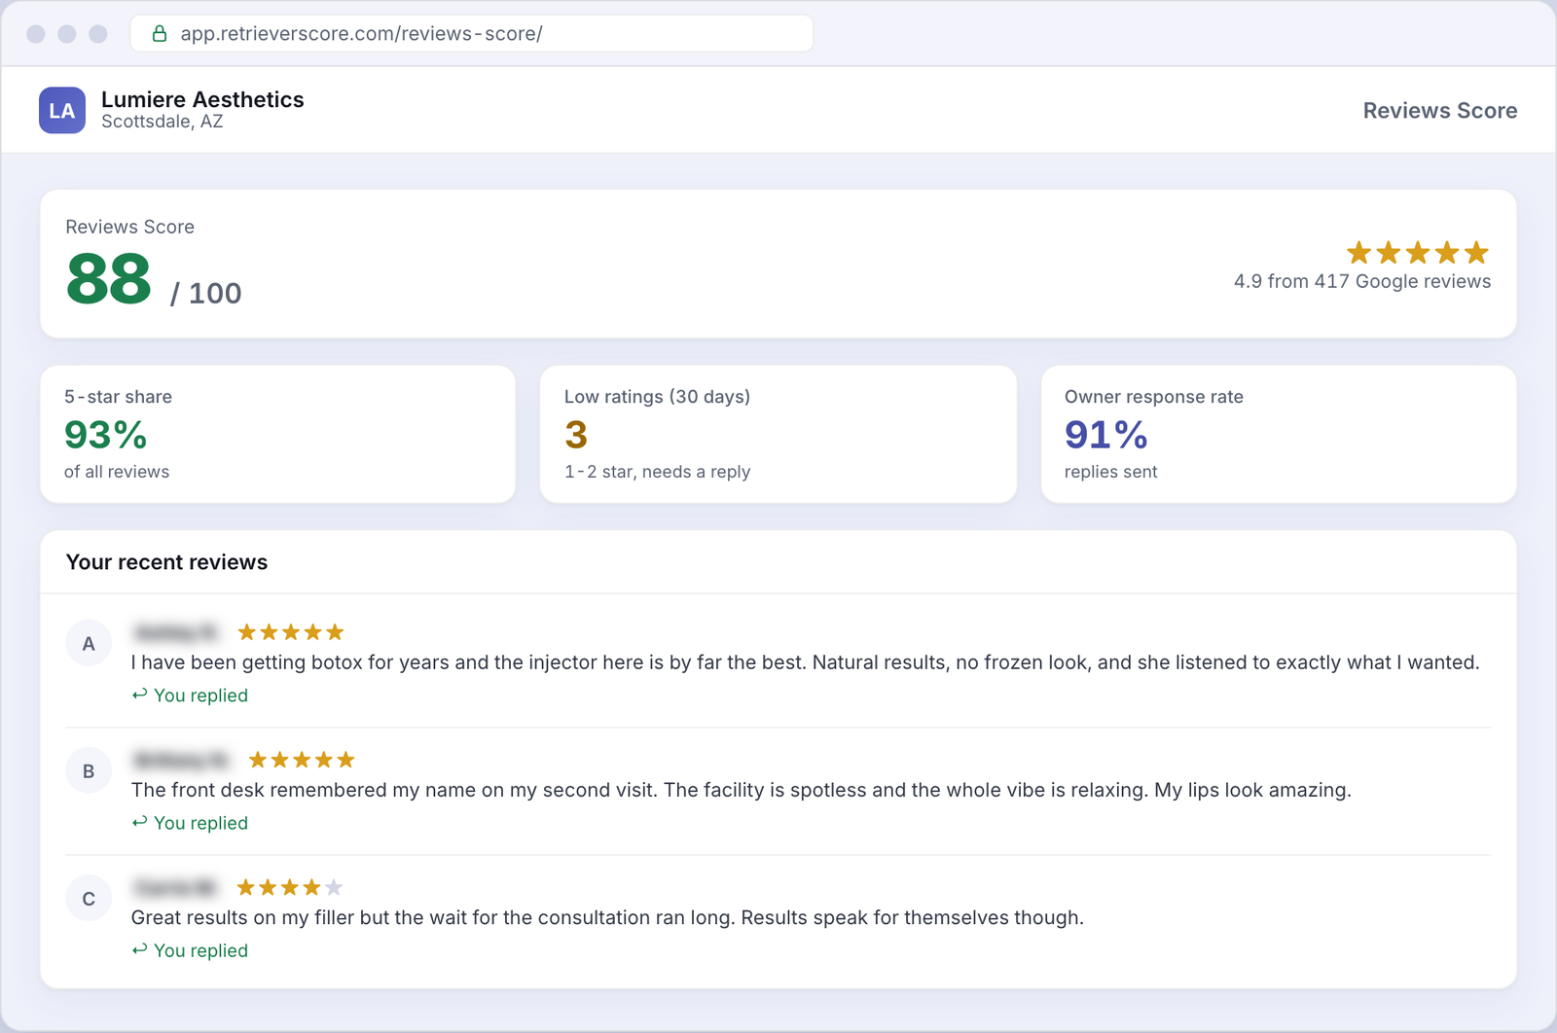Click the Low ratings count of 3

pos(576,435)
